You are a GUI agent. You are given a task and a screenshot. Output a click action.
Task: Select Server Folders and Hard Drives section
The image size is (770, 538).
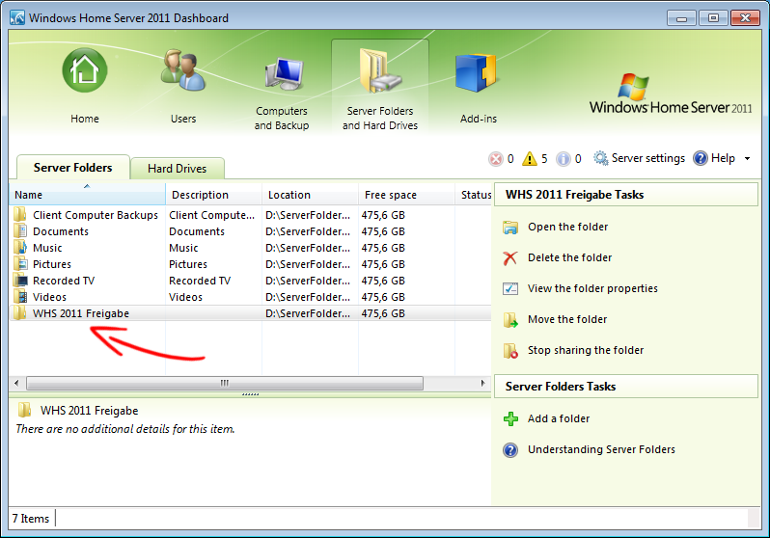380,89
